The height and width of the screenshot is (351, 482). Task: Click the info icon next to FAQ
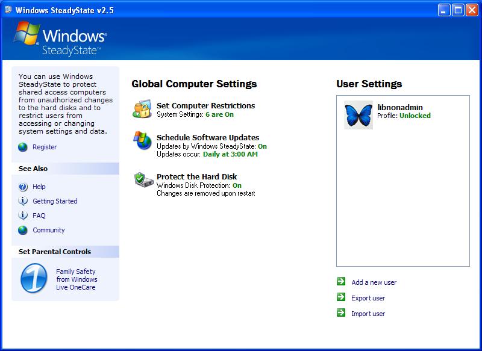(23, 216)
